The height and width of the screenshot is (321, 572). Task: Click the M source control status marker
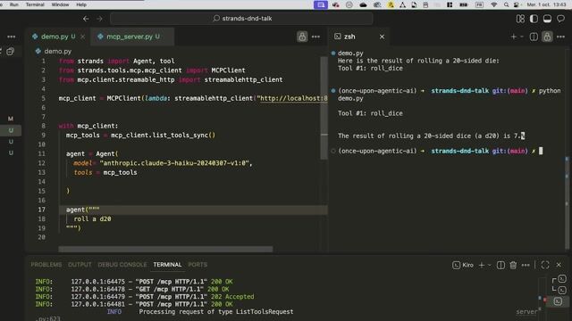[x=11, y=119]
